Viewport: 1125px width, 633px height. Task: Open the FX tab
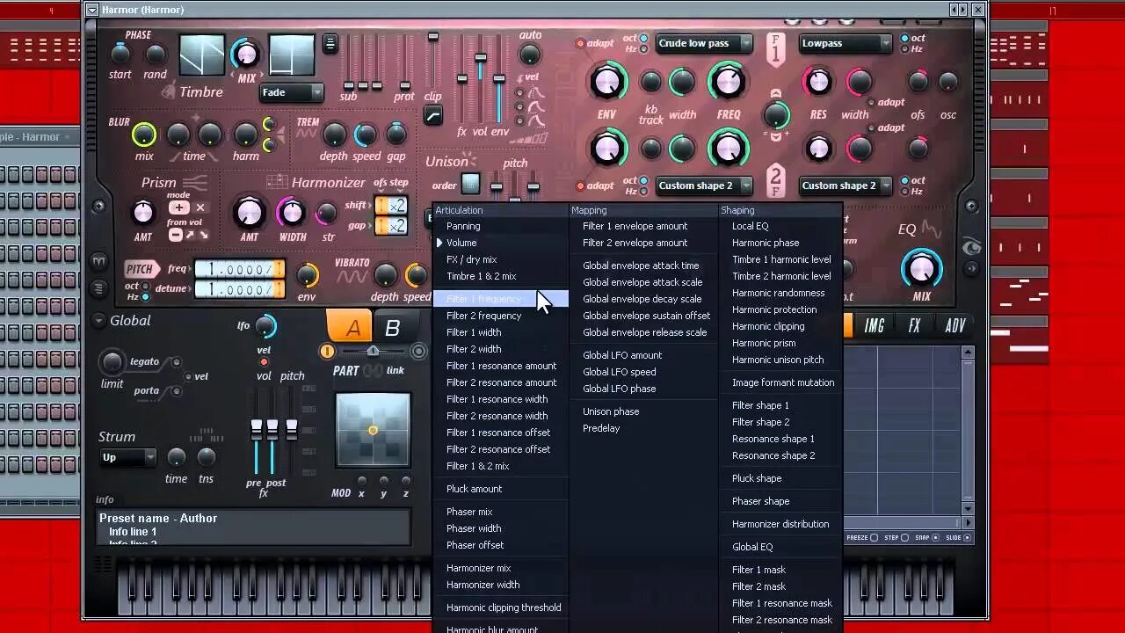pyautogui.click(x=914, y=326)
